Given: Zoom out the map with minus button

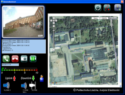Looking at the screenshot, I should tap(54, 50).
